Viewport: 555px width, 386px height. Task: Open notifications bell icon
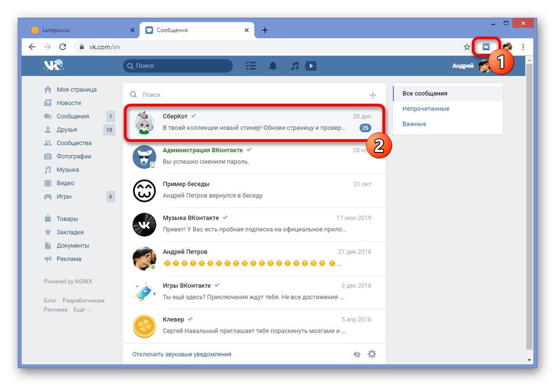point(273,66)
